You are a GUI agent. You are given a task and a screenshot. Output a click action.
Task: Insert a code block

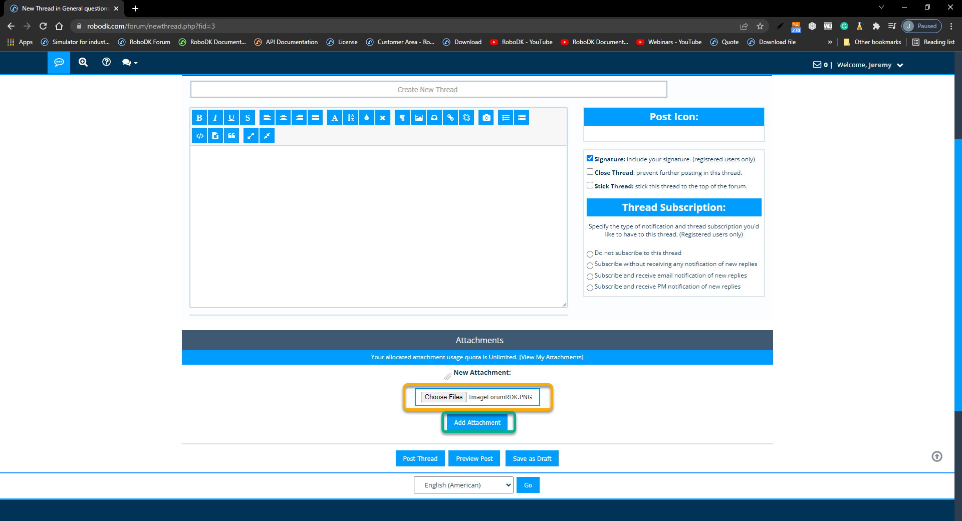coord(199,136)
